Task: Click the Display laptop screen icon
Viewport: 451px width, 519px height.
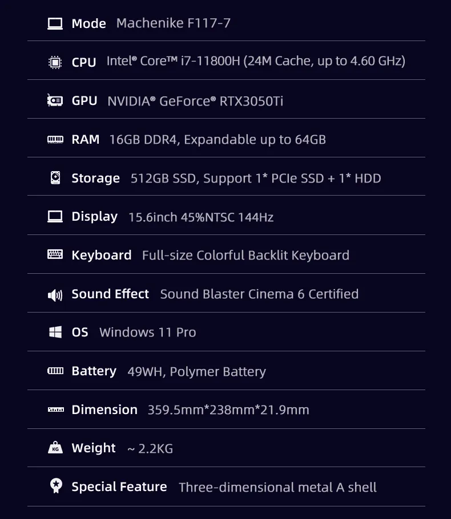Action: 55,217
